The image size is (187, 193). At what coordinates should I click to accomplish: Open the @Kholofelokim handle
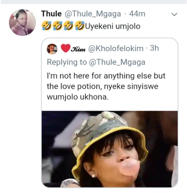click(x=116, y=49)
